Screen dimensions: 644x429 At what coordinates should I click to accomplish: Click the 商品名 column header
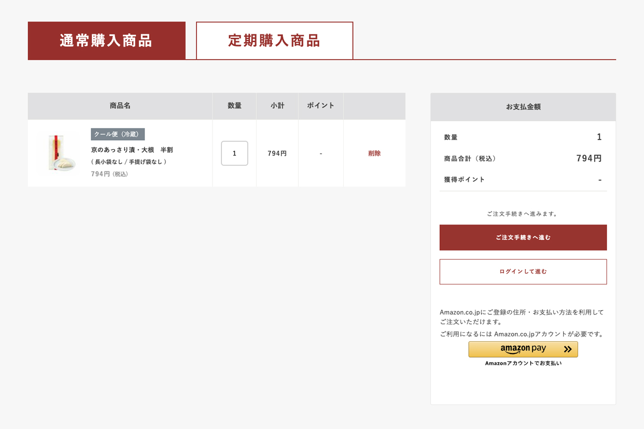tap(120, 106)
